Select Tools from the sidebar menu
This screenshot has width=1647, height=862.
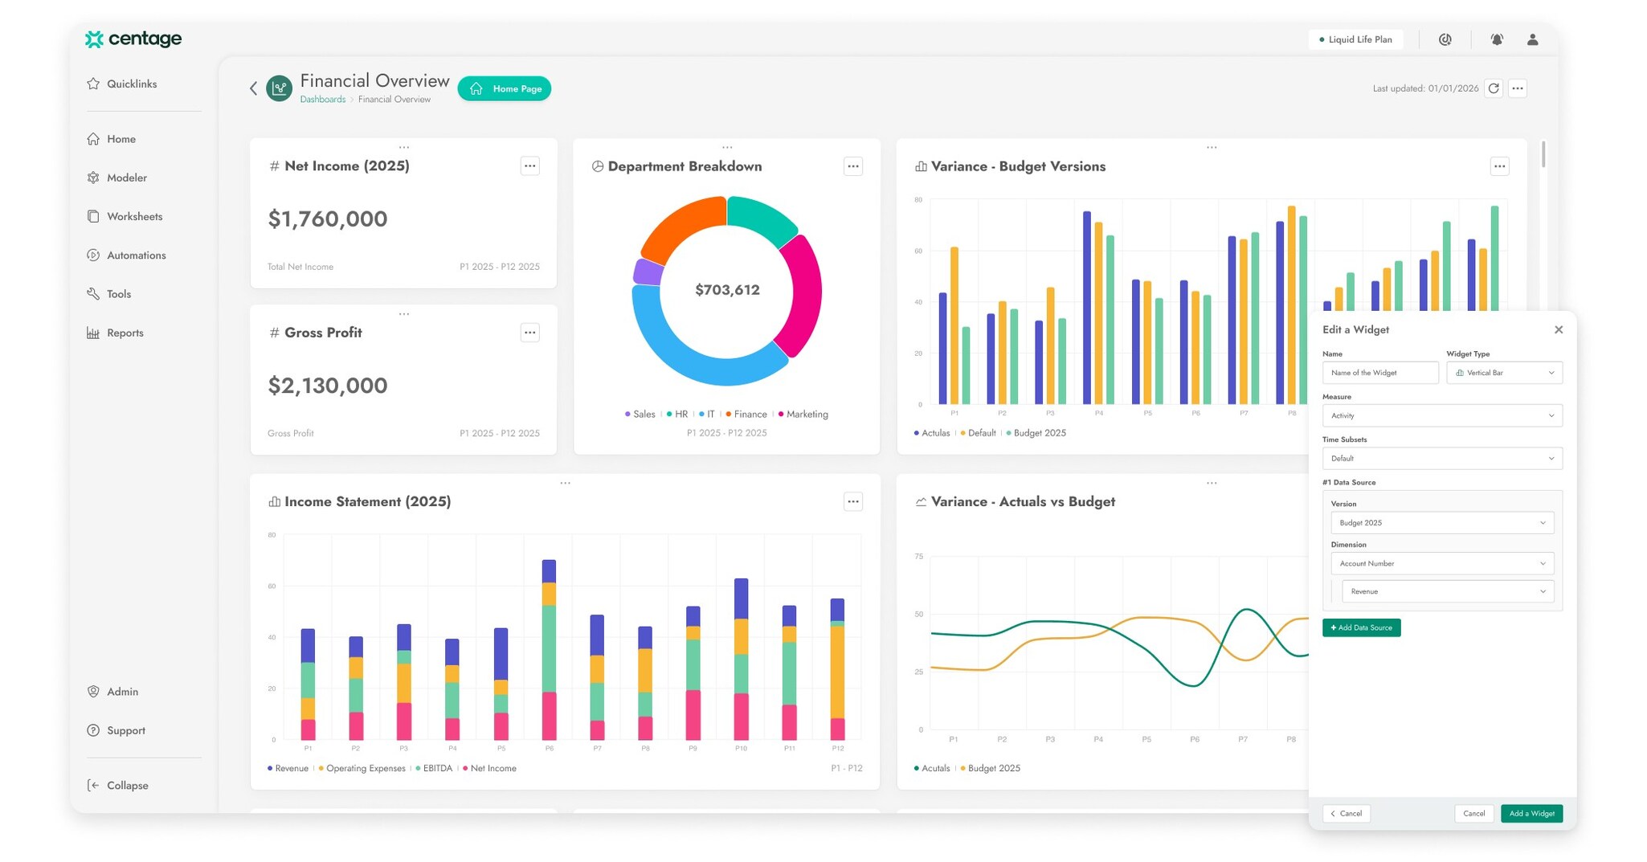[x=118, y=293]
